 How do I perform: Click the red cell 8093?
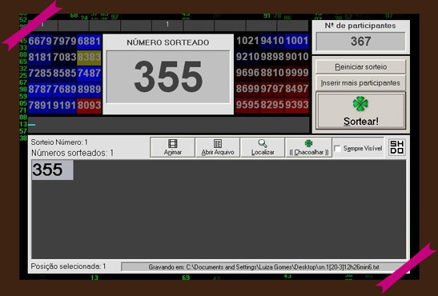[x=89, y=105]
